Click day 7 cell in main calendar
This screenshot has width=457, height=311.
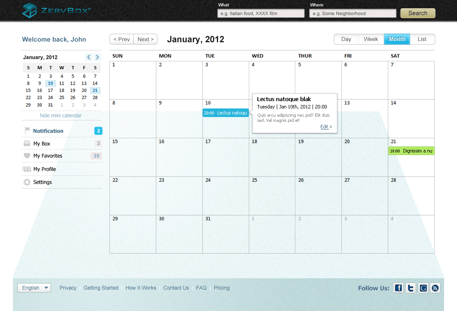tap(411, 80)
